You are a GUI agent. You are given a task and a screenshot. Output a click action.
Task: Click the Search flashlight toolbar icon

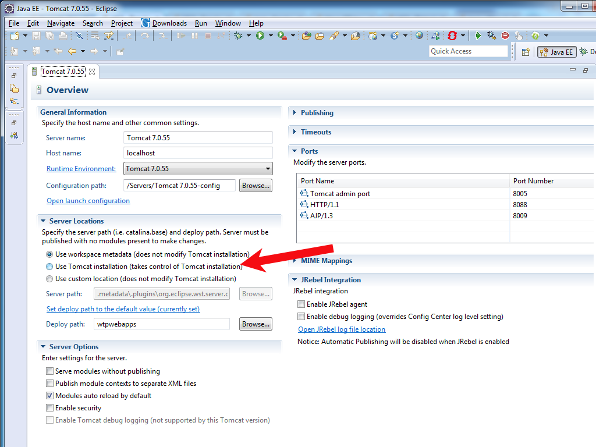334,36
